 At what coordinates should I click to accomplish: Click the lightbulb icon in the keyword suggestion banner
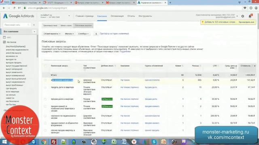coord(202,22)
